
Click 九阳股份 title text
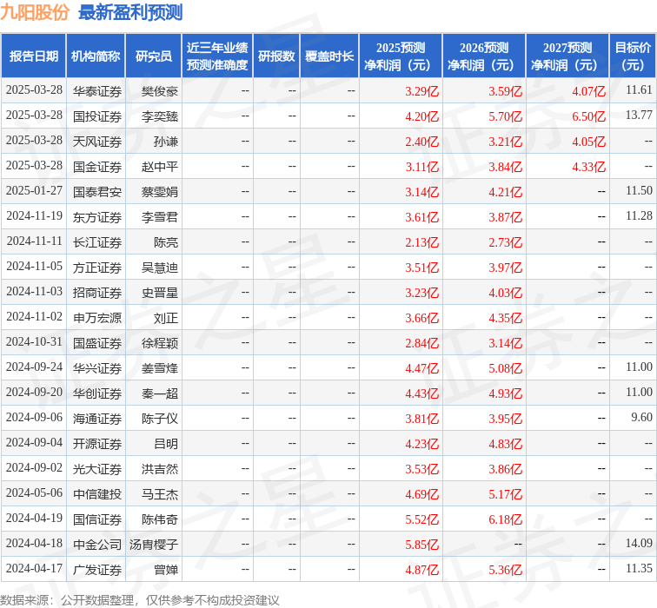[35, 12]
